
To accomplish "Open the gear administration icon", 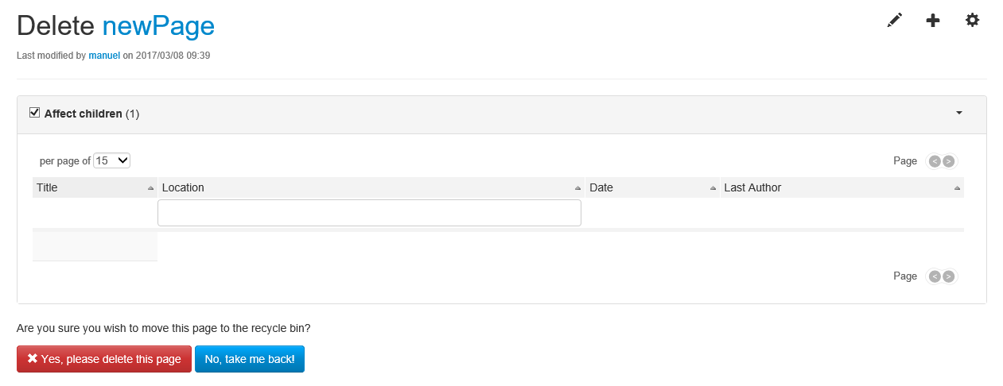I will click(x=972, y=20).
